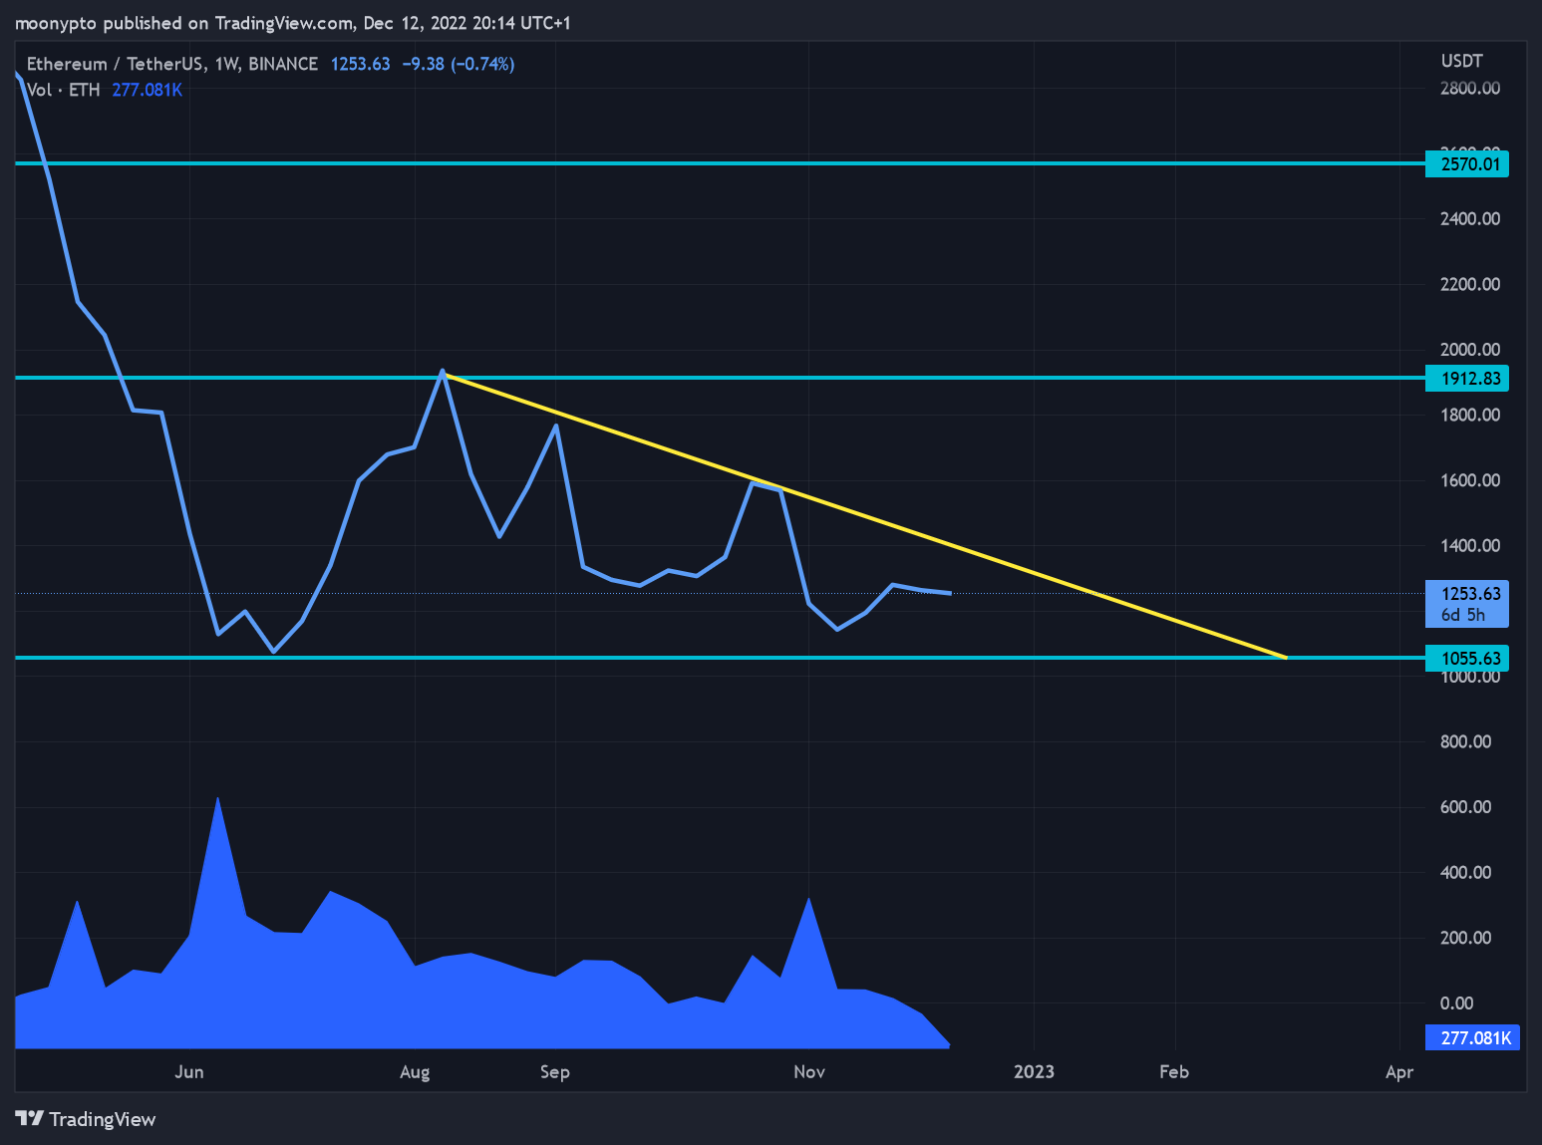The height and width of the screenshot is (1145, 1542).
Task: Click the 400.00 price axis tick
Action: pyautogui.click(x=1466, y=872)
